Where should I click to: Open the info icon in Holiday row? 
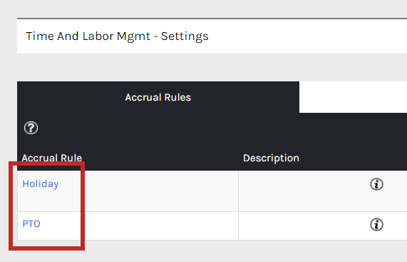point(376,184)
